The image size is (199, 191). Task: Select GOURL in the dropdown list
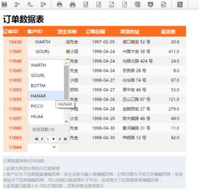46,75
